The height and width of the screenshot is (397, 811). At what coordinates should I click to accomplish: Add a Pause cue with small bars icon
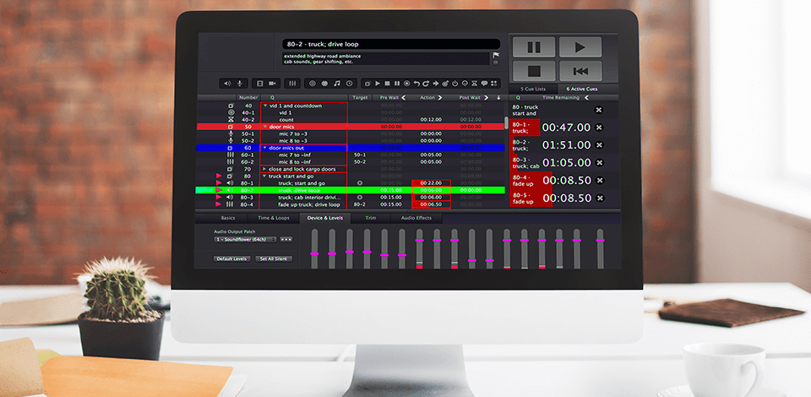[397, 83]
